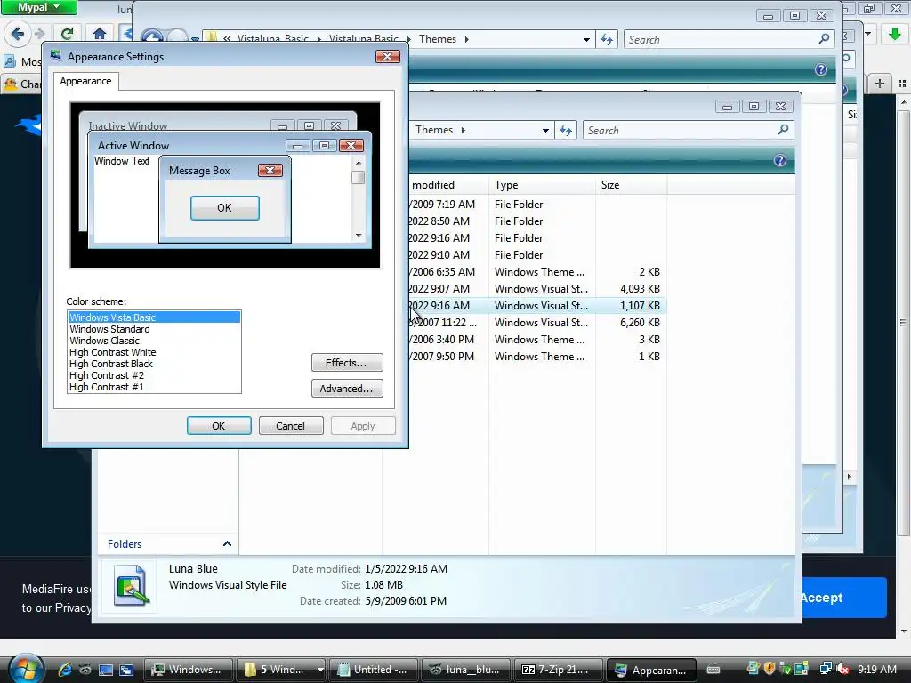Click refresh arrows in front Explorer address bar
Screen dimensions: 911x683
[566, 130]
